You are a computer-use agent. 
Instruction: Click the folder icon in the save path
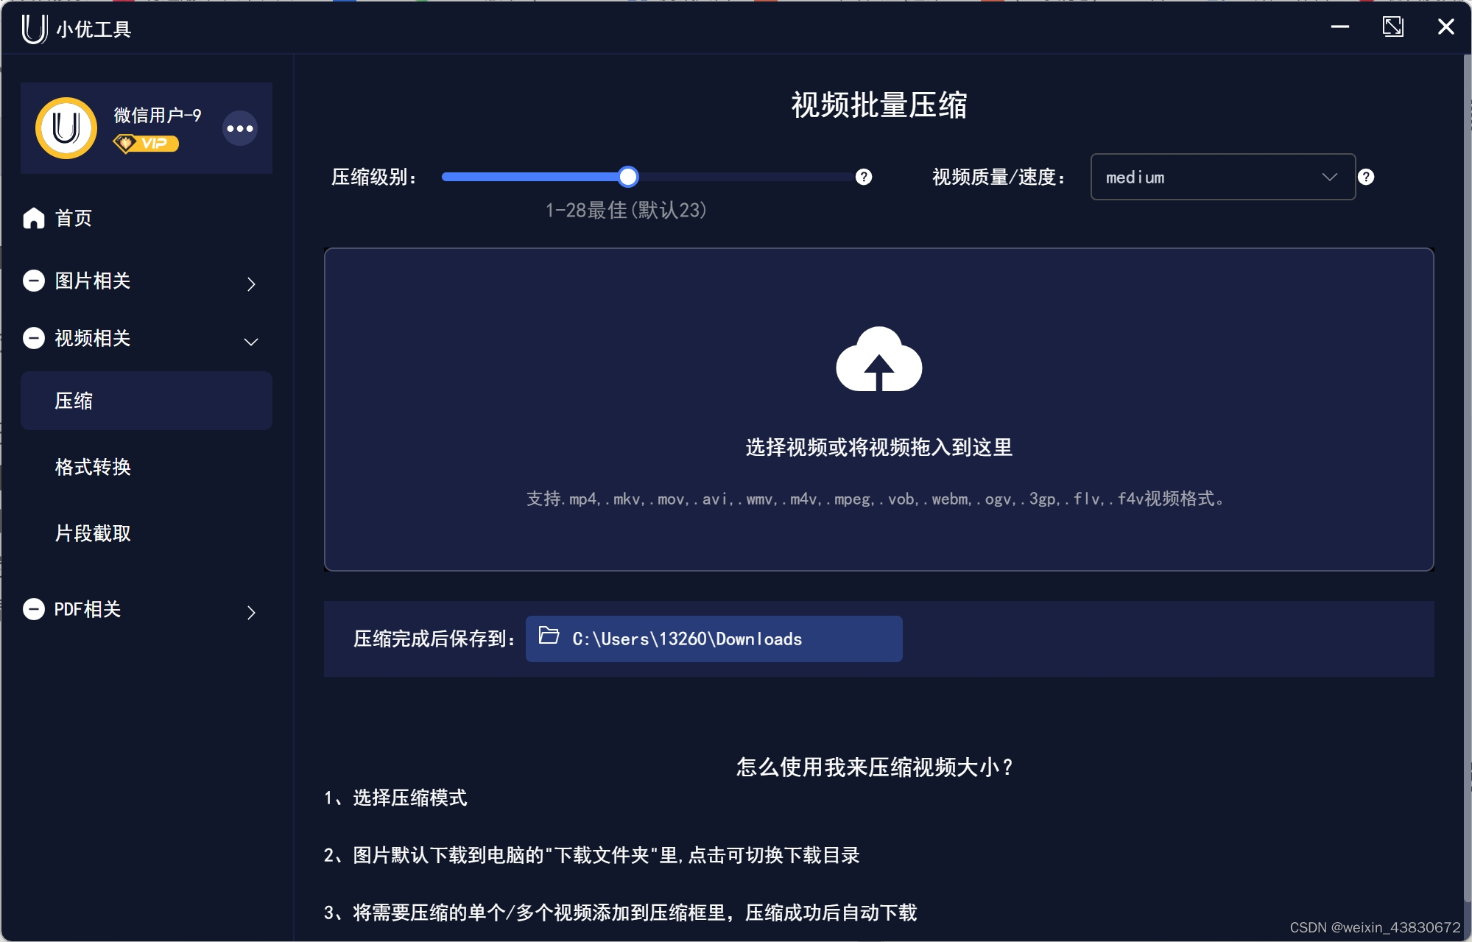549,636
